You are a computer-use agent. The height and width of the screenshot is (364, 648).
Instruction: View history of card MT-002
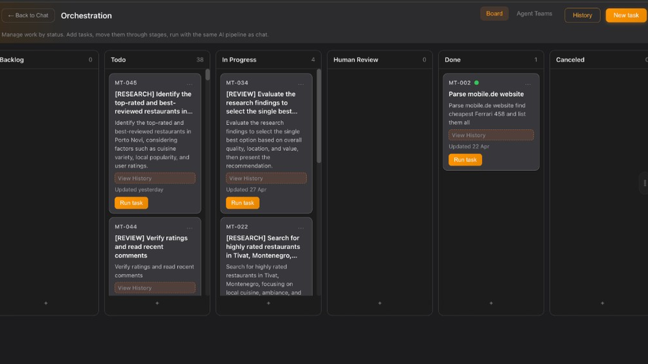click(x=491, y=135)
